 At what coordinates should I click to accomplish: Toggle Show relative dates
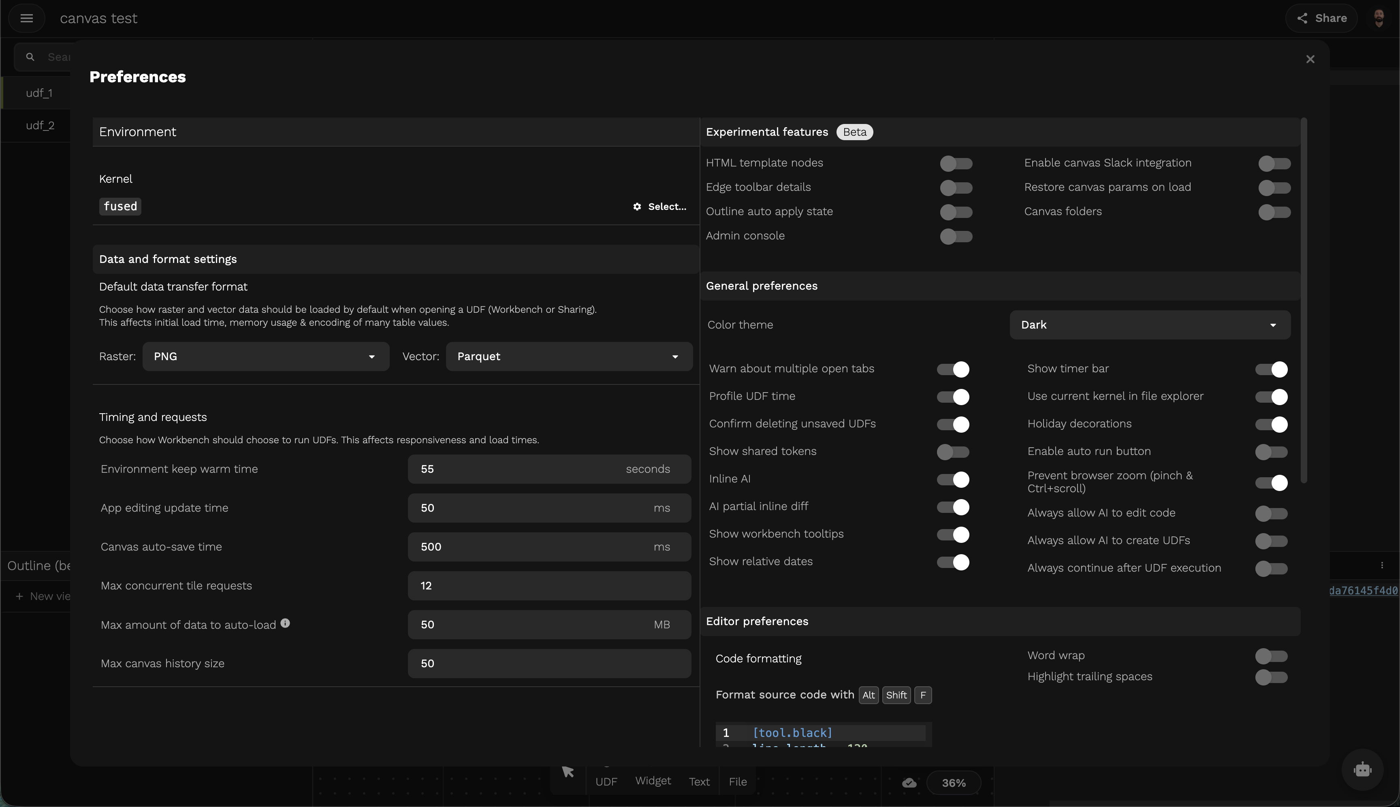click(x=953, y=563)
